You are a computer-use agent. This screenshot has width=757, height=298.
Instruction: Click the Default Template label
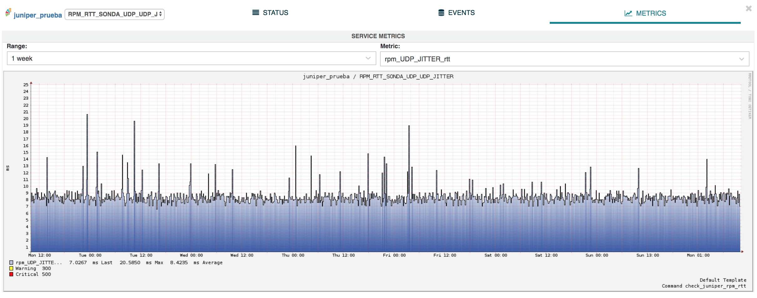click(723, 280)
